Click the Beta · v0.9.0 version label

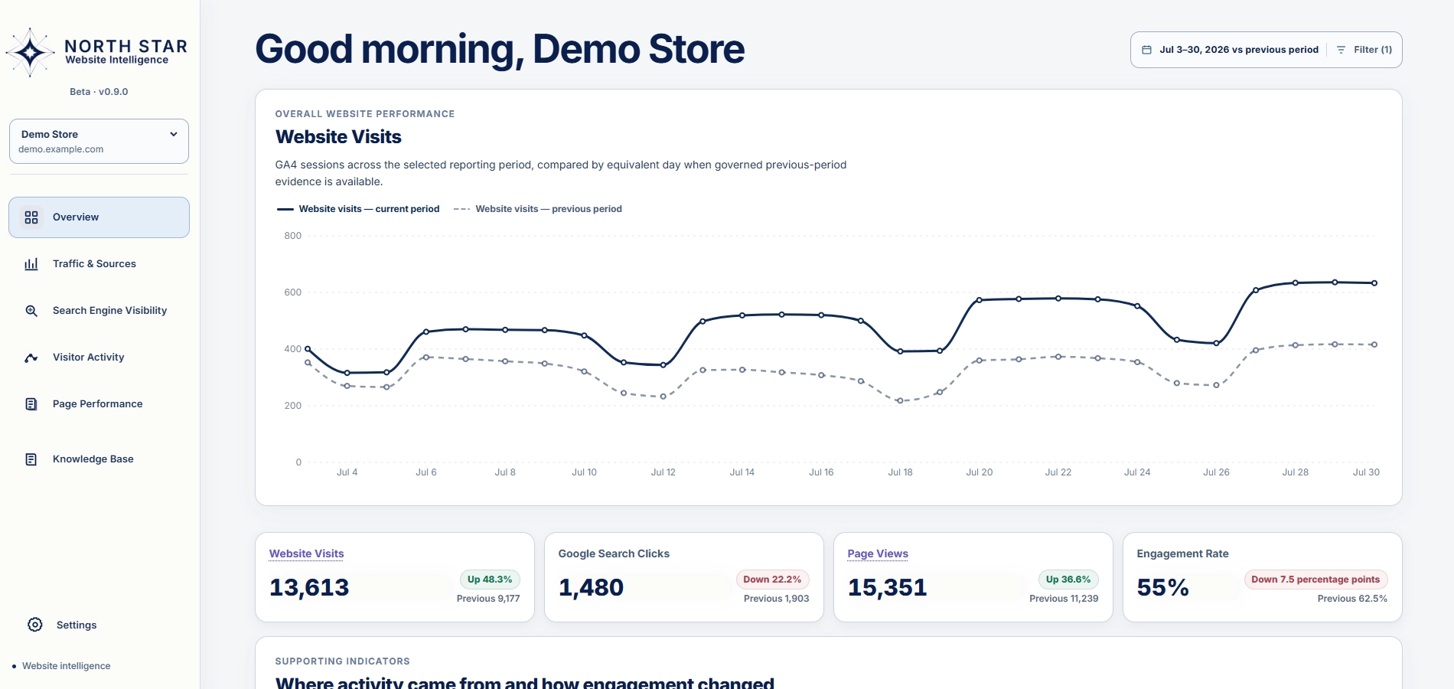tap(99, 92)
